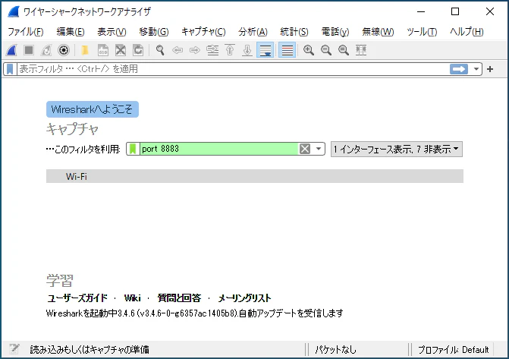Jump to first packet icon
Image resolution: width=509 pixels, height=359 pixels.
[x=230, y=50]
